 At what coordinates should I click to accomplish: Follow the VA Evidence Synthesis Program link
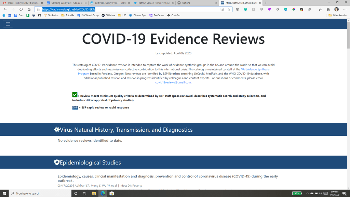coord(255,69)
